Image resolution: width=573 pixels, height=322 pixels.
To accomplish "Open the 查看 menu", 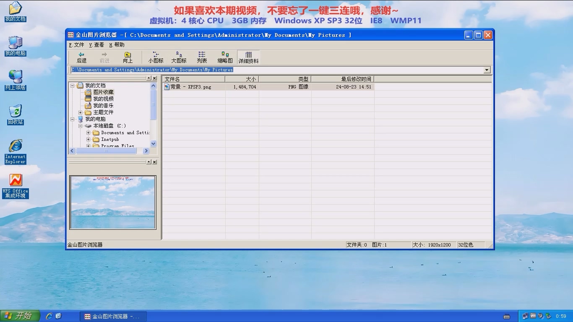I will point(96,45).
